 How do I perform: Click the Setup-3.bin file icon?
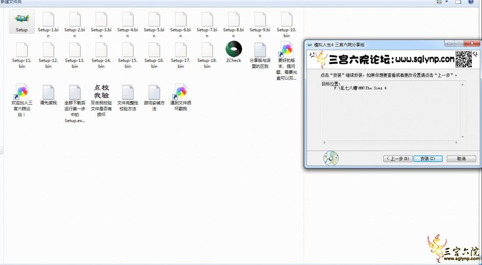point(101,19)
